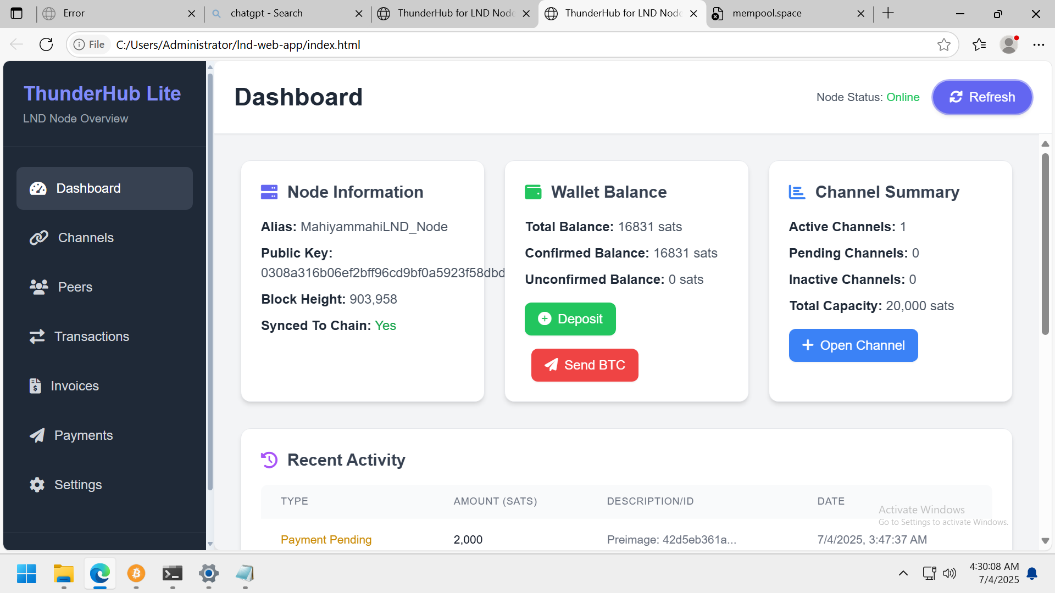Click the Peers people icon
The image size is (1055, 593).
click(x=39, y=287)
